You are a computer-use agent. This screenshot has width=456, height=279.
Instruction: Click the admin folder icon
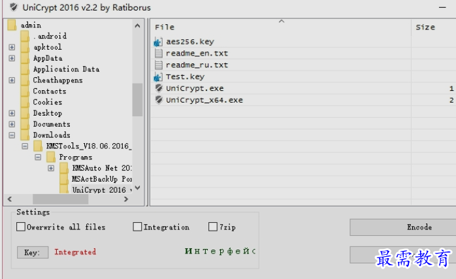click(x=12, y=25)
